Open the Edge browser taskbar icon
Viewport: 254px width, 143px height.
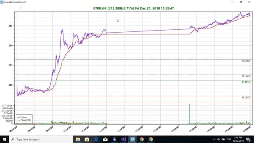[96, 139]
